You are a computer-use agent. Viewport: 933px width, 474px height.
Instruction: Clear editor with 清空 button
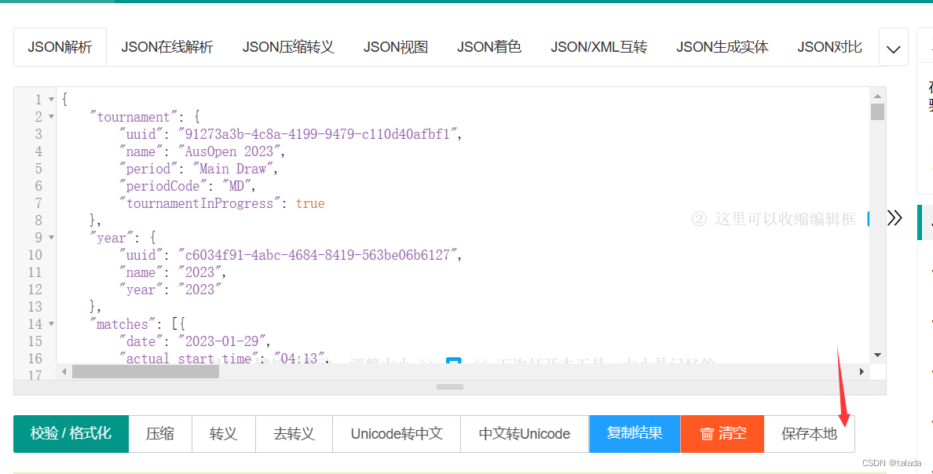click(x=723, y=433)
